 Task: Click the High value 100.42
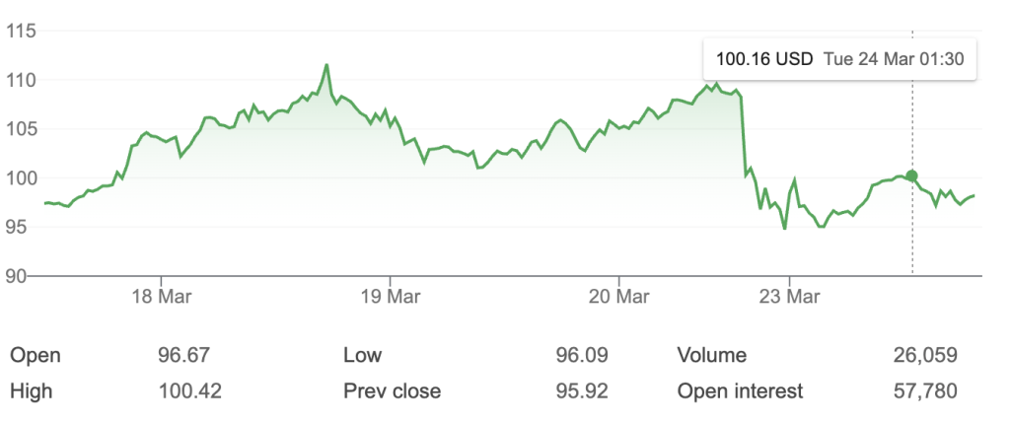(189, 391)
